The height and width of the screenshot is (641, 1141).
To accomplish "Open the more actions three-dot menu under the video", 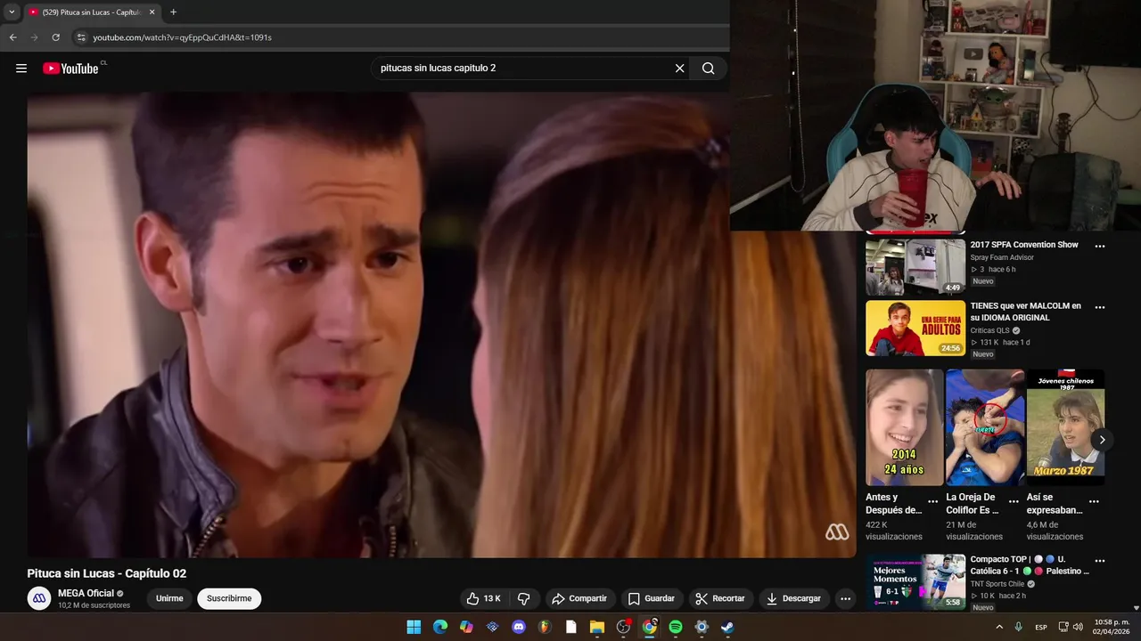I will [845, 598].
